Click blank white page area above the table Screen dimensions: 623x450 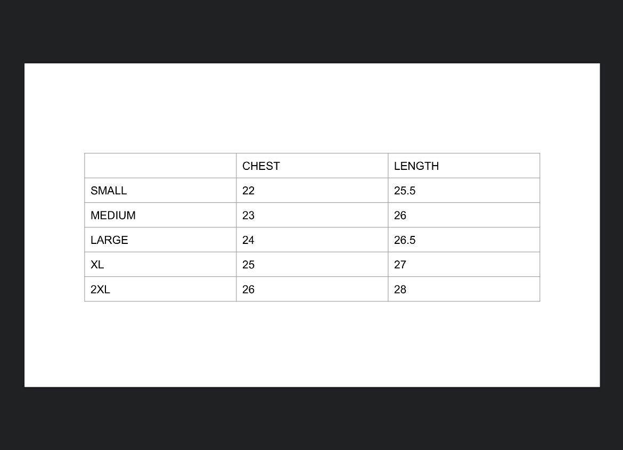coord(311,107)
